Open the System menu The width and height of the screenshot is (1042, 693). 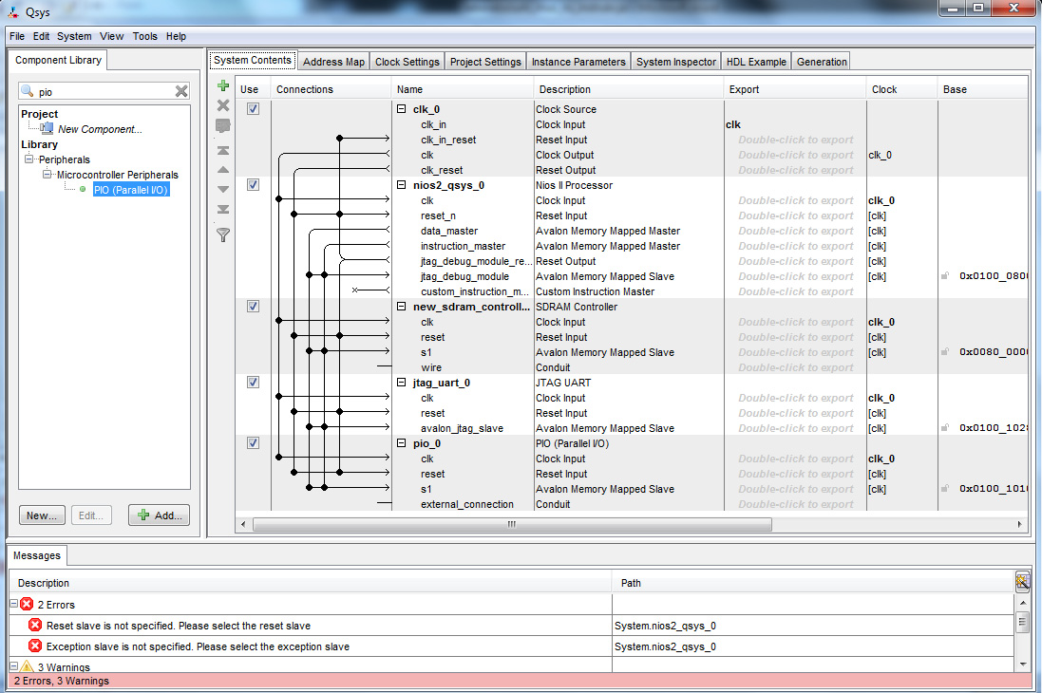tap(74, 36)
